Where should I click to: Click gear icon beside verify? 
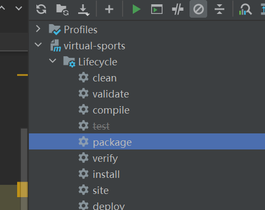tap(84, 157)
